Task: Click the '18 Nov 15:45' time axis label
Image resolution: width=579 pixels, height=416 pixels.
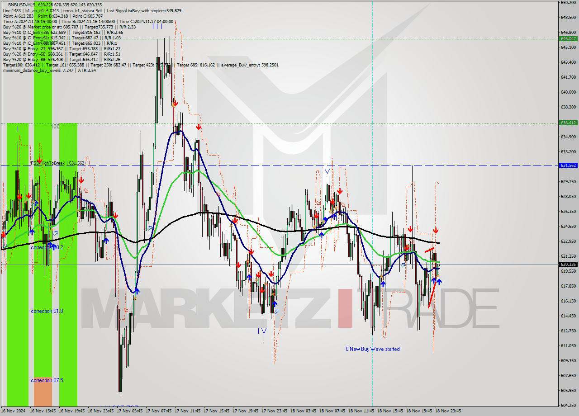Action: tap(390, 411)
